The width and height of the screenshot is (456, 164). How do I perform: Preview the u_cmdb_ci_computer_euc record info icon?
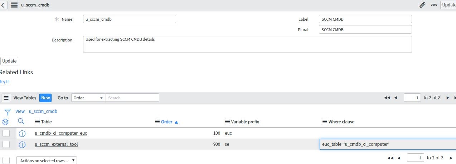point(22,133)
